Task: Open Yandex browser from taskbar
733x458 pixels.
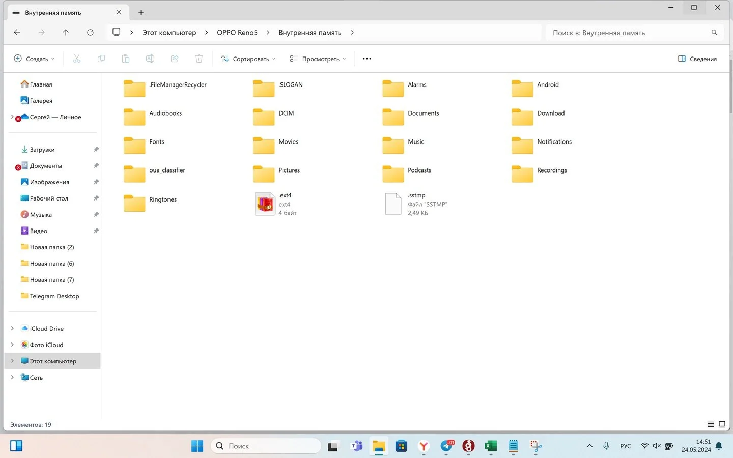Action: [x=424, y=446]
